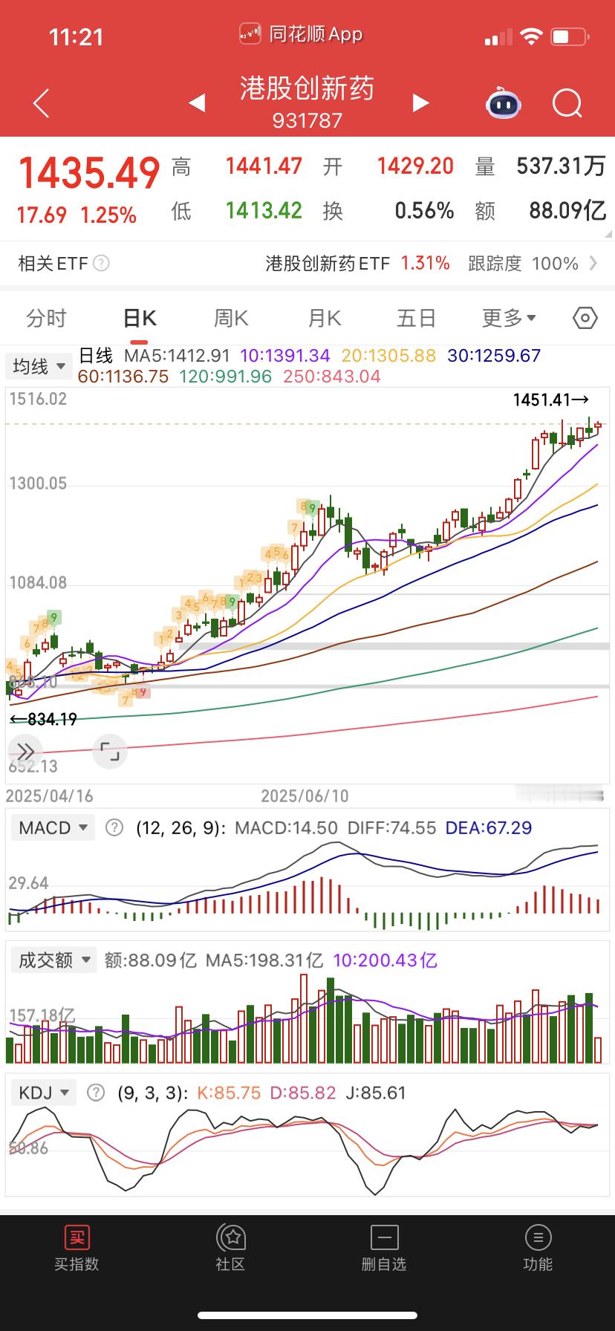Select 日K chart tab
Viewport: 615px width, 1331px height.
click(140, 319)
